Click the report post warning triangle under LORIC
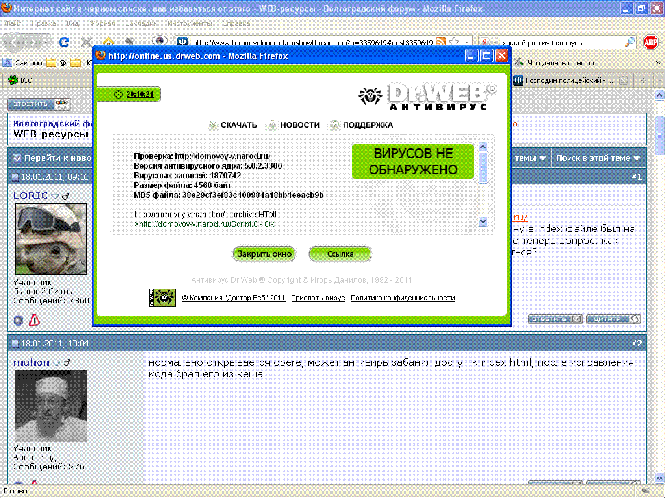Viewport: 665px width, 498px height. (x=34, y=320)
